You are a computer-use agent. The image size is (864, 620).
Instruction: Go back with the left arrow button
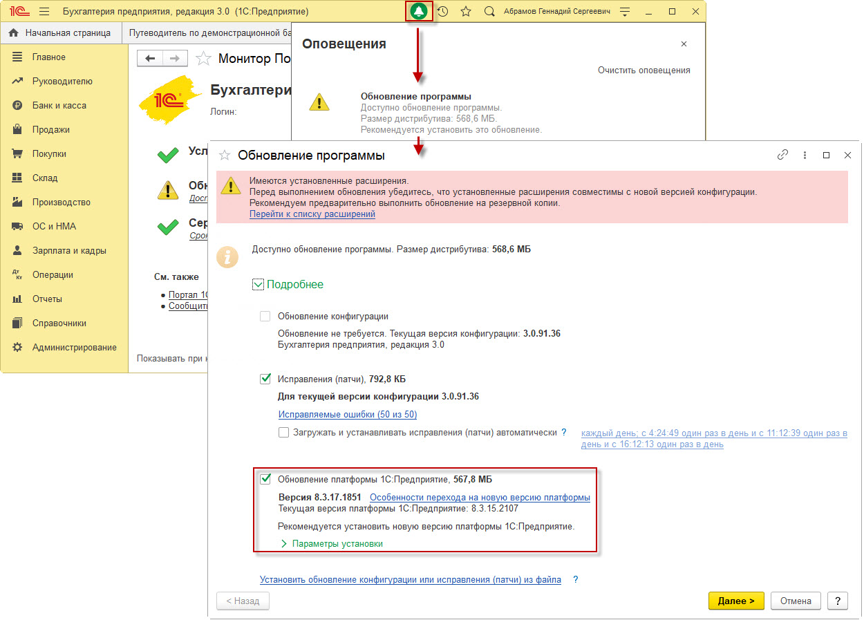[x=150, y=59]
